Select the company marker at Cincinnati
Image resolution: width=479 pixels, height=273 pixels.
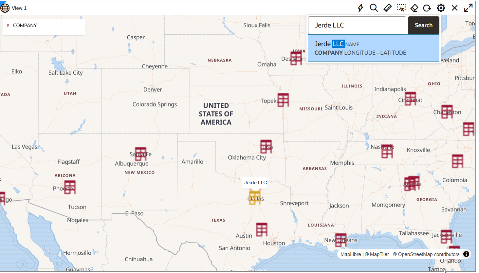(x=410, y=99)
